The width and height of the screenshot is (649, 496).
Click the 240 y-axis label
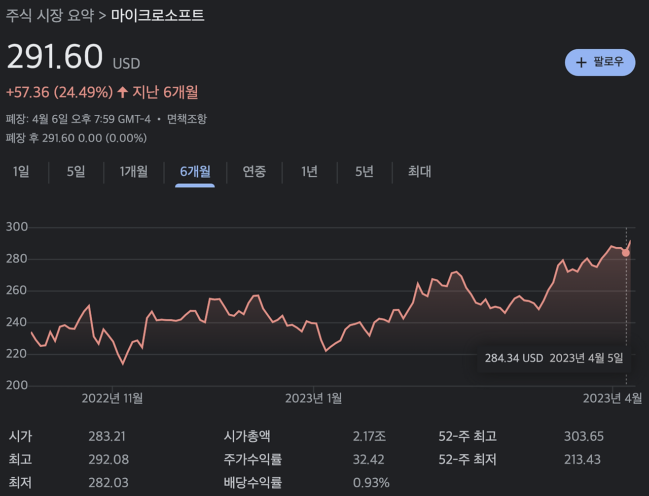click(x=17, y=322)
